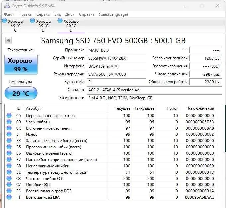Open the Вид menu
This screenshot has width=226, height=208.
[x=57, y=14]
